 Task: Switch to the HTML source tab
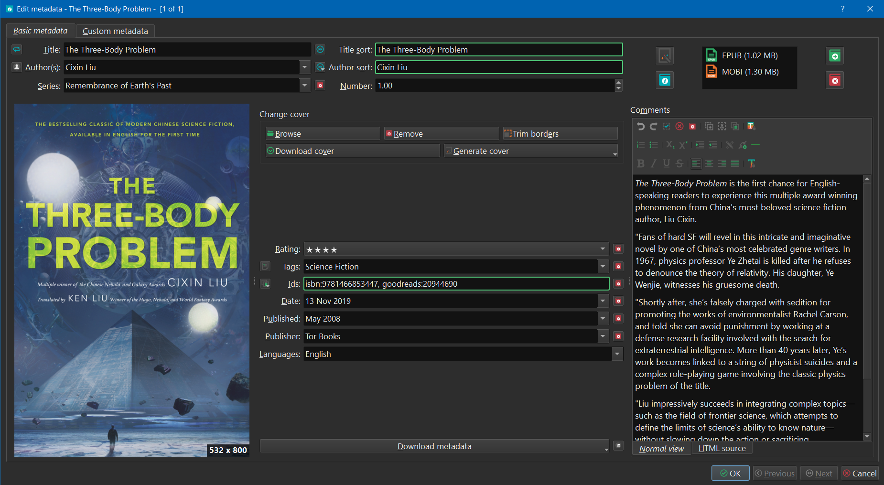tap(722, 448)
